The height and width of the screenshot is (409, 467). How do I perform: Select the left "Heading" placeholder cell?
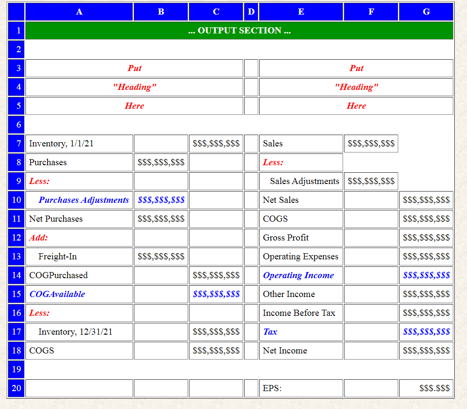click(134, 87)
